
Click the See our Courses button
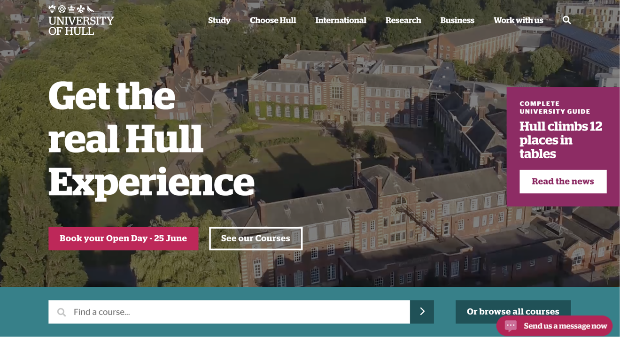pyautogui.click(x=256, y=238)
